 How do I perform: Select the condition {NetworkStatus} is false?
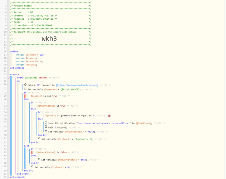[x=51, y=152]
